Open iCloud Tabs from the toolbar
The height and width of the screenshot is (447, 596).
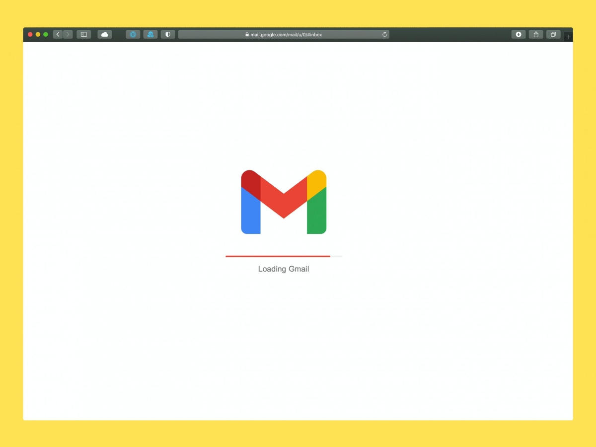click(104, 34)
